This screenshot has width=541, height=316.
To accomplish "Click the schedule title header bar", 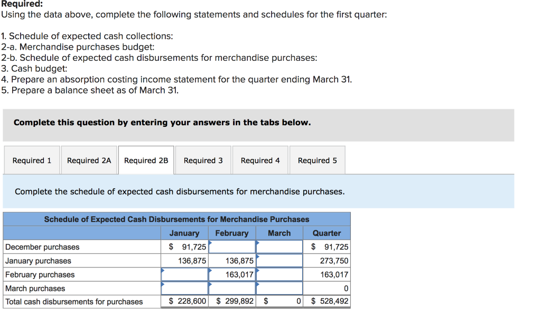I will 176,219.
